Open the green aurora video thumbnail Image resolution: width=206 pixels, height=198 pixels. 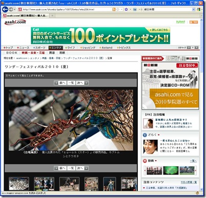point(171,170)
